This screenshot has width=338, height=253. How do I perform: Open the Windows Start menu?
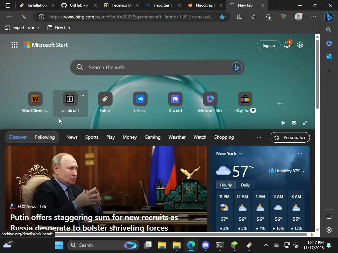tap(59, 245)
